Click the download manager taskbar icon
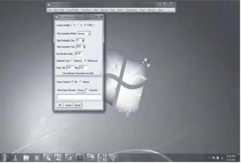The width and height of the screenshot is (241, 163). [x=15, y=157]
